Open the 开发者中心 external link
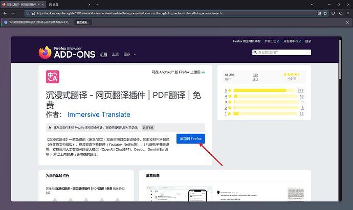Image resolution: width=353 pixels, height=210 pixels. [x=292, y=41]
